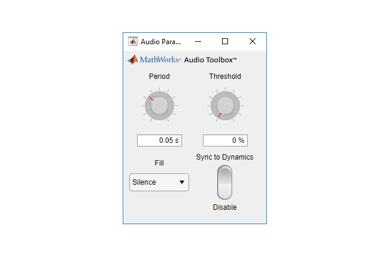Maximize the Audio Parameter window

pos(225,41)
